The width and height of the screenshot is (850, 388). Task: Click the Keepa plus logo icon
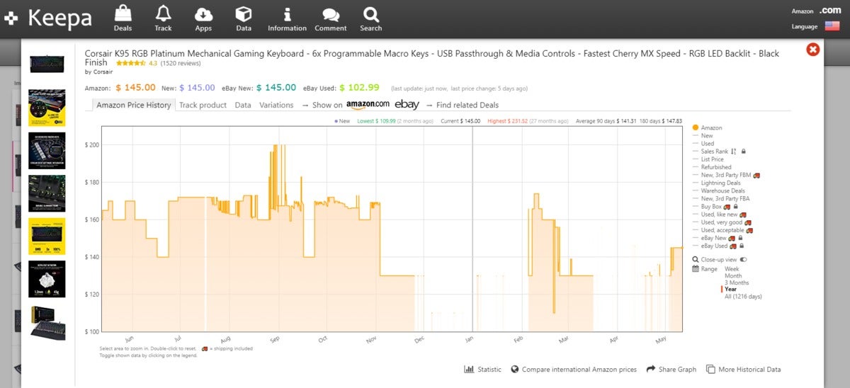(x=11, y=19)
